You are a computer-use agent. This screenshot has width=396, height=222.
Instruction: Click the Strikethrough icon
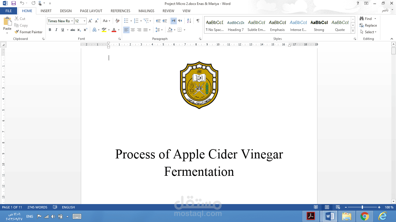click(73, 30)
